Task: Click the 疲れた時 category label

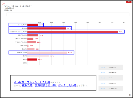Action: pyautogui.click(x=24, y=28)
